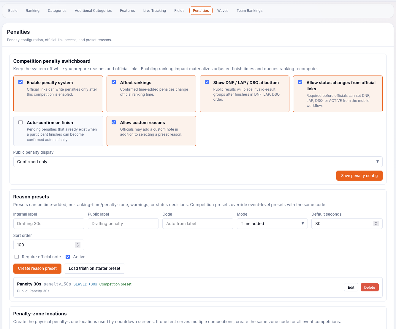Enable Auto-confirm on finish checkbox

coord(20,122)
